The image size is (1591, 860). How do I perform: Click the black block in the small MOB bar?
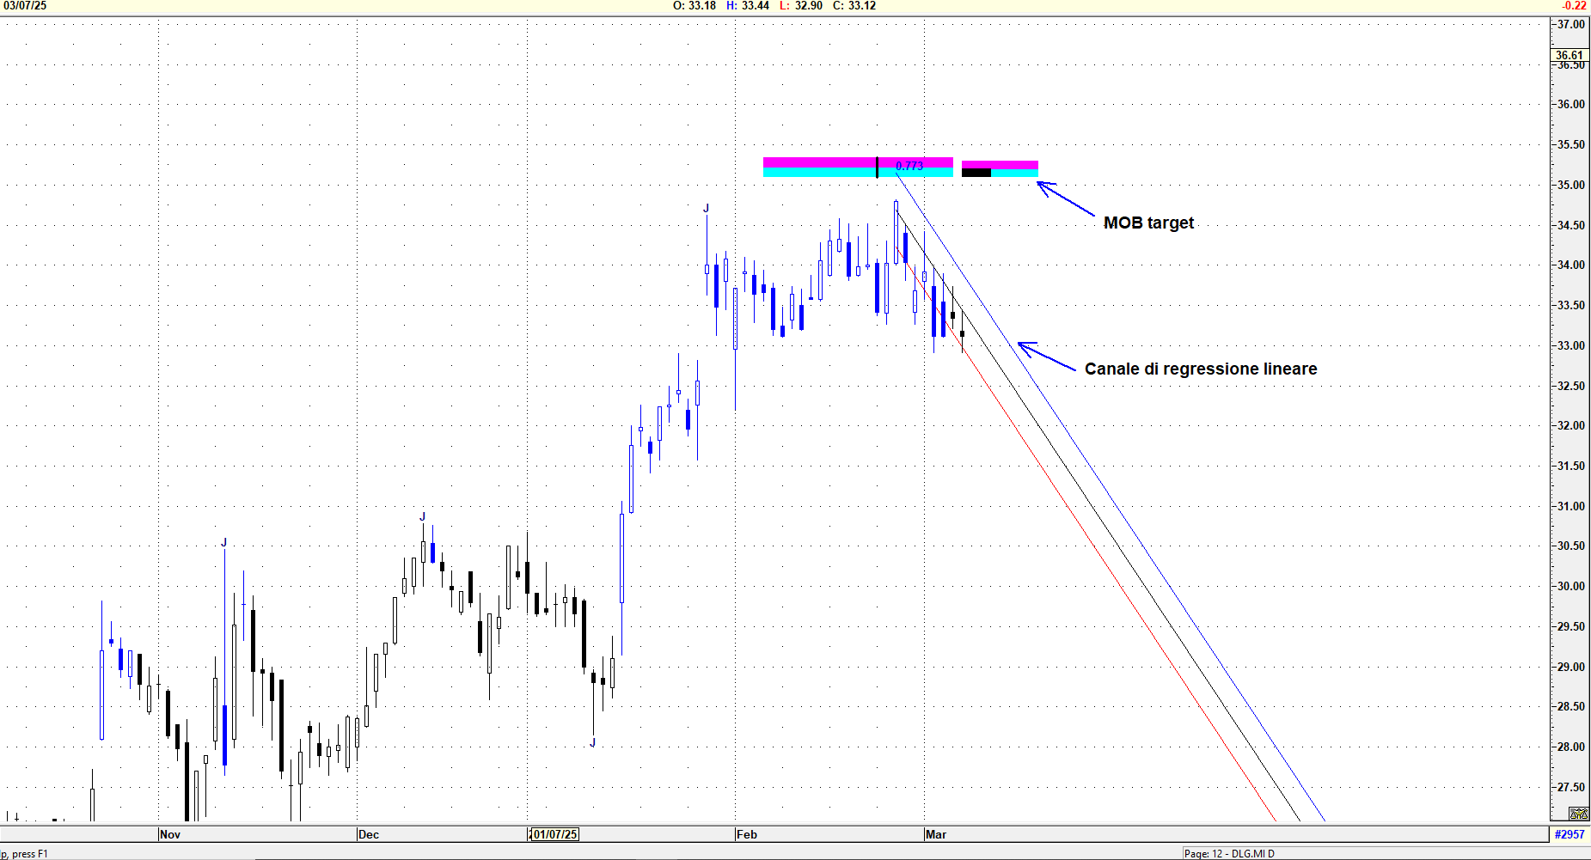tap(976, 173)
